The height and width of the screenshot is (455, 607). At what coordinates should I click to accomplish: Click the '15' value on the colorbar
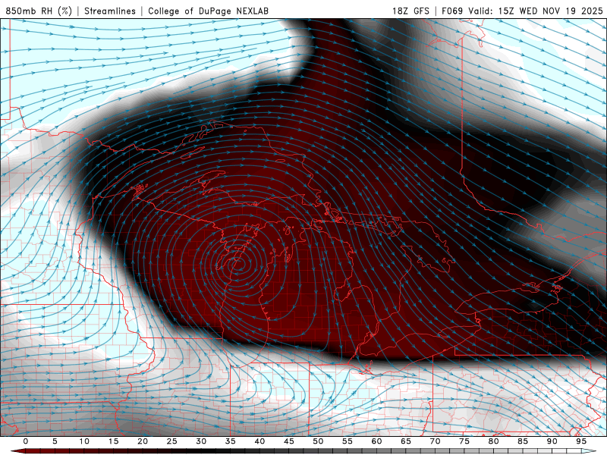click(113, 441)
